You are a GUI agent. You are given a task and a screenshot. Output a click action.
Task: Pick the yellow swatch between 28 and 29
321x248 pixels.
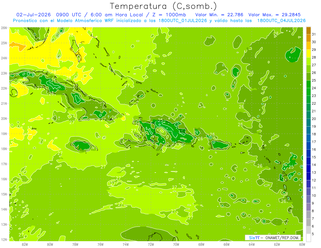click(x=308, y=53)
